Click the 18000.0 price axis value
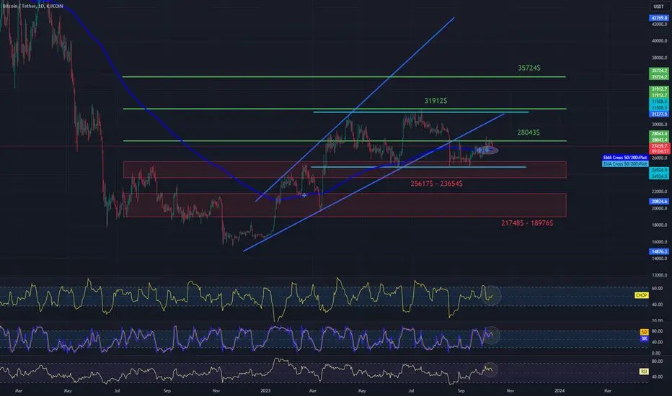Image resolution: width=672 pixels, height=396 pixels. pyautogui.click(x=659, y=225)
